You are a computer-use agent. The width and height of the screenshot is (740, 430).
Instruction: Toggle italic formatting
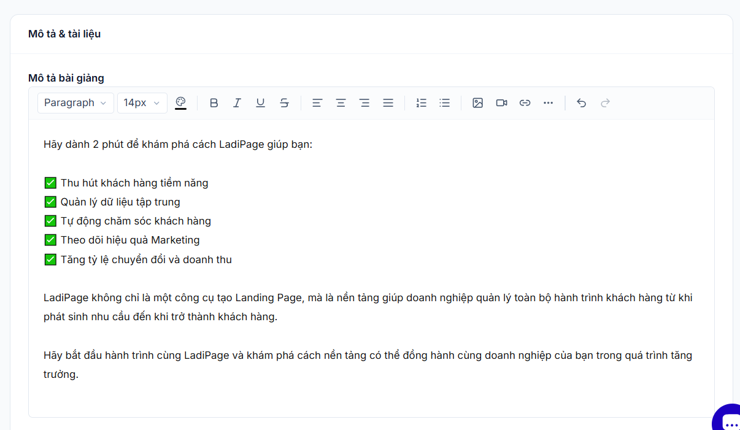(x=237, y=103)
